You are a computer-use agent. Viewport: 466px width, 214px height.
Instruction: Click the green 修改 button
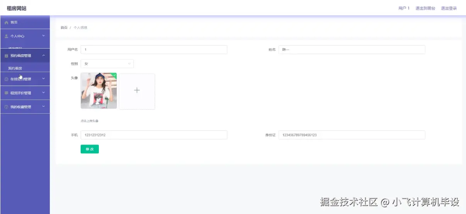point(90,149)
